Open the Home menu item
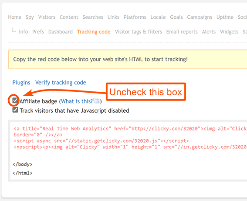 click(x=15, y=17)
